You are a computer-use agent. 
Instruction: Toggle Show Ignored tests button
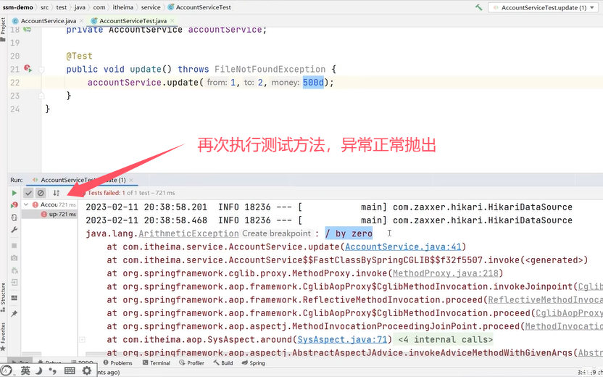point(41,193)
